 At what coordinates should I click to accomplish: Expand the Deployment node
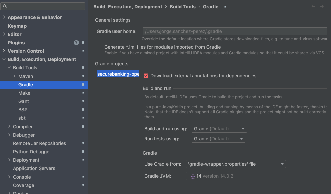(x=9, y=160)
